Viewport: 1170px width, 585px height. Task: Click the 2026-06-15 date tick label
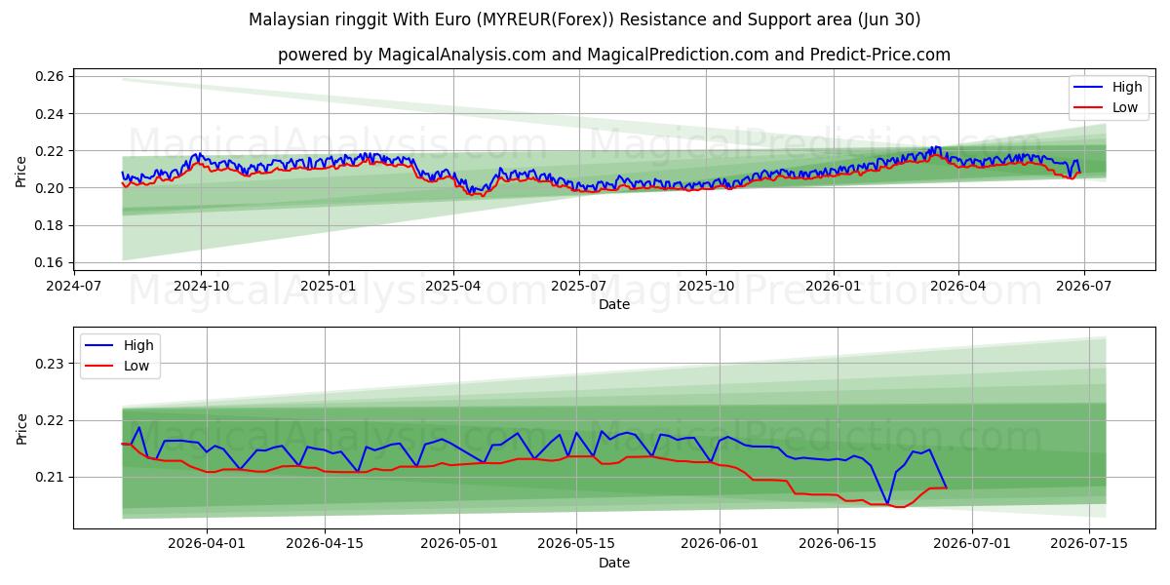[x=838, y=544]
